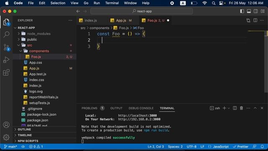This screenshot has height=151, width=268.
Task: Create a new terminal with plus icon
Action: (x=224, y=108)
